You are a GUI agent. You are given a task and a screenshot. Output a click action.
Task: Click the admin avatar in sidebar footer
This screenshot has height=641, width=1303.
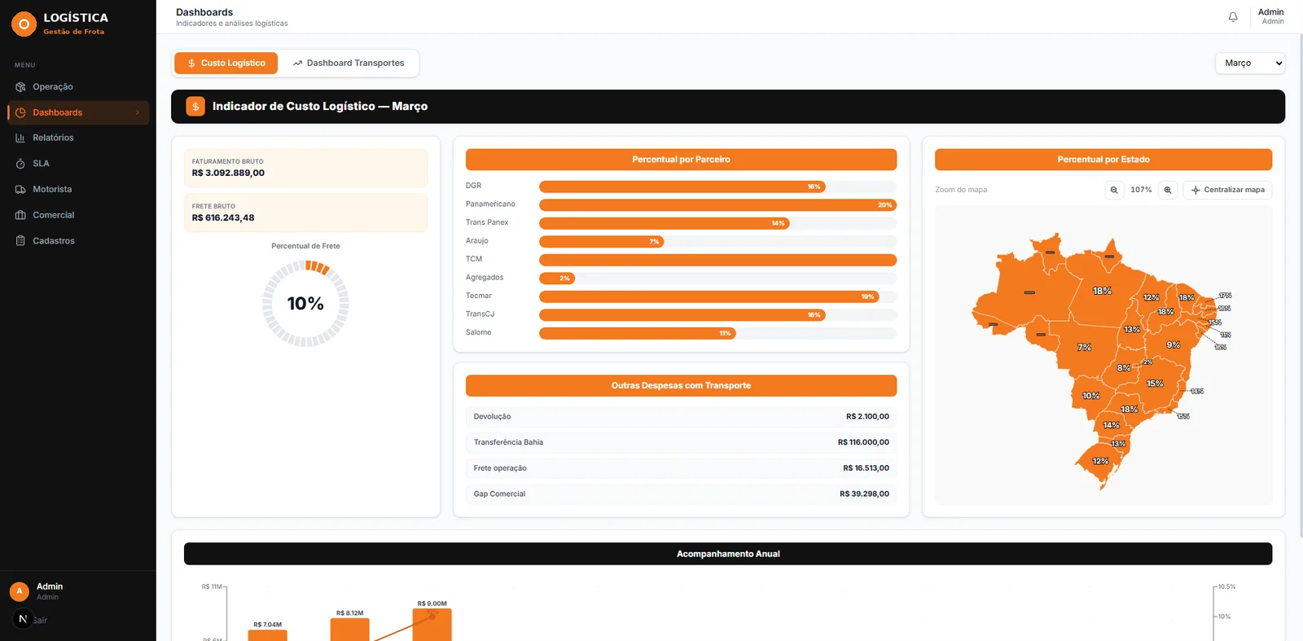[x=20, y=591]
